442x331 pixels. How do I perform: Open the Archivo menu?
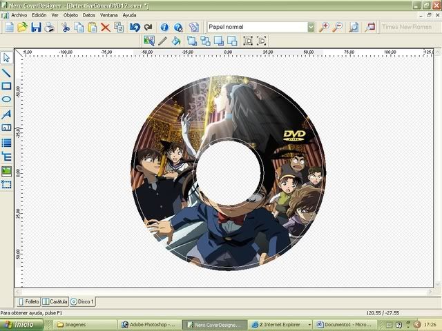(x=19, y=15)
